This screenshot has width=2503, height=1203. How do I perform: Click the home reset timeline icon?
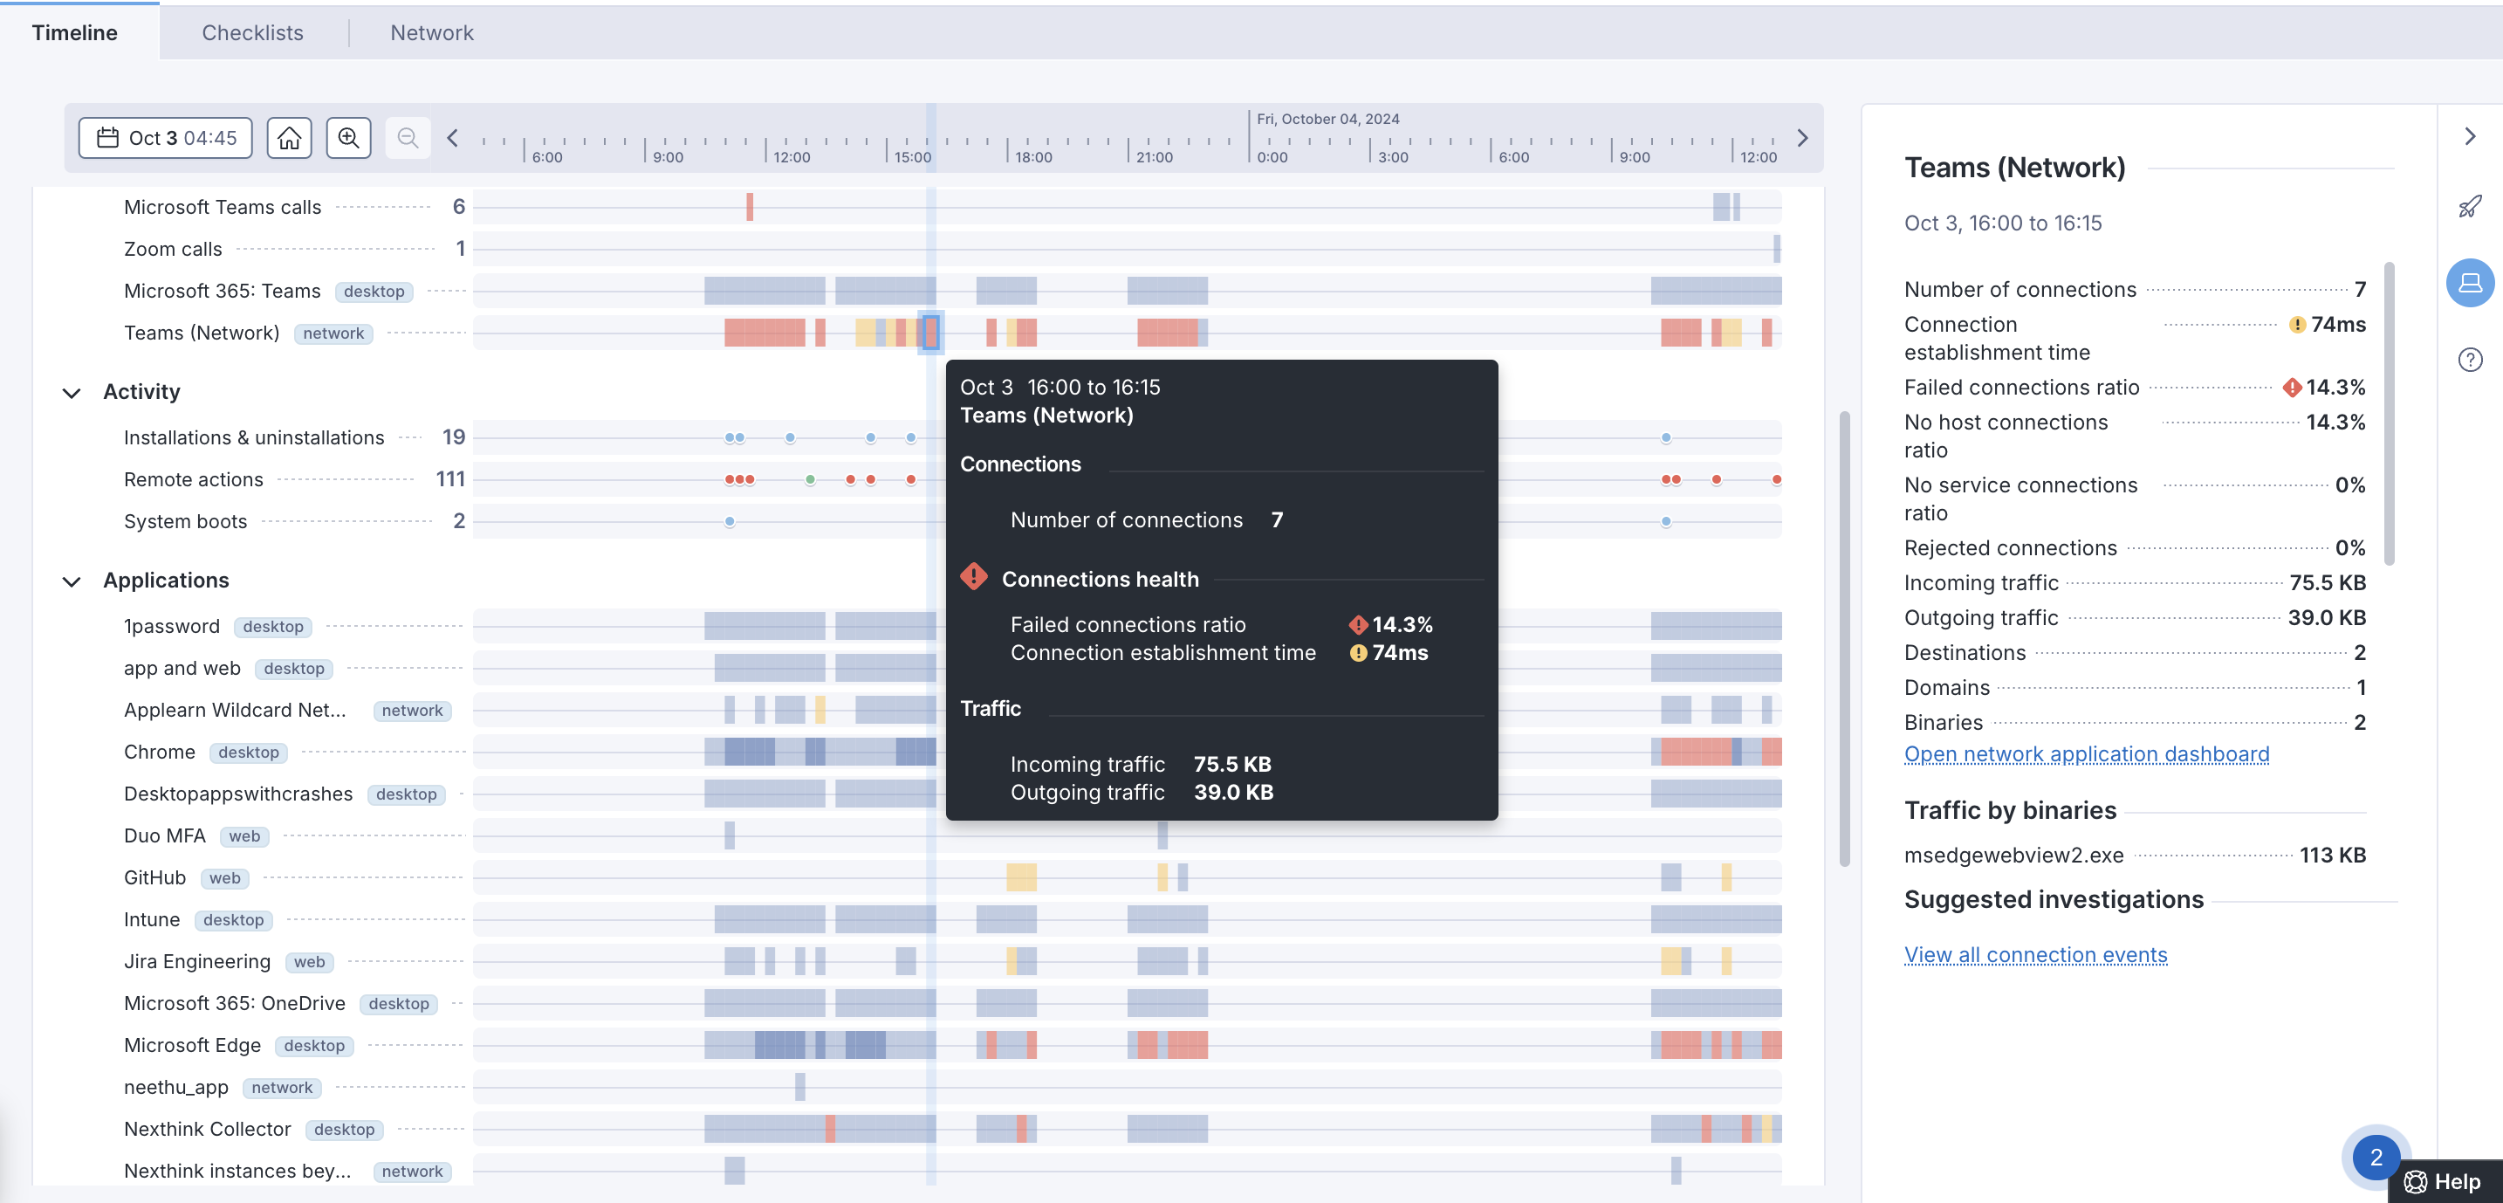pyautogui.click(x=289, y=138)
